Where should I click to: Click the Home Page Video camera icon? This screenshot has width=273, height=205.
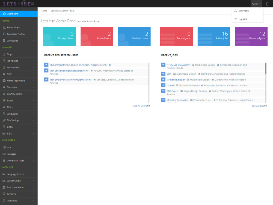[x=4, y=81]
